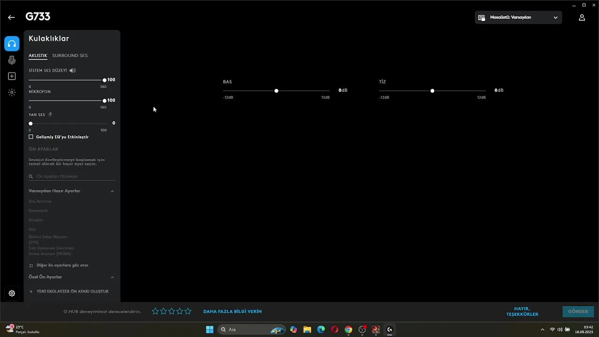599x337 pixels.
Task: Open Google Chrome from taskbar
Action: click(x=348, y=330)
